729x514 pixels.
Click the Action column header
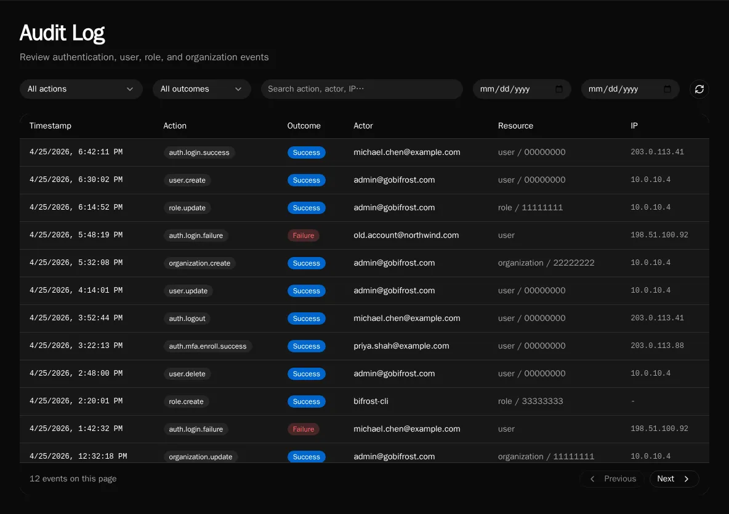click(x=175, y=126)
